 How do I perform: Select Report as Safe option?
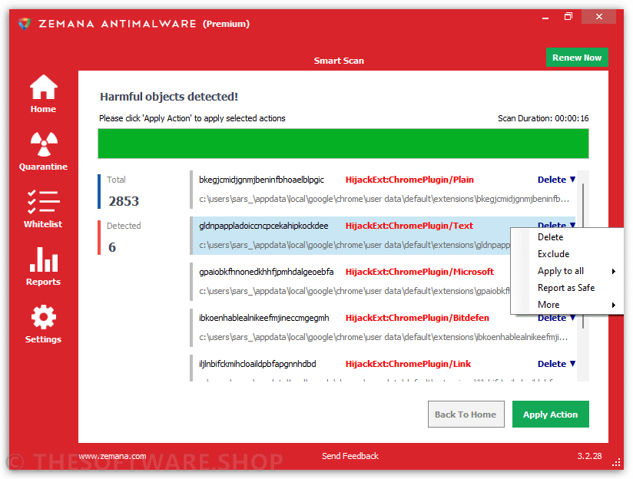pyautogui.click(x=567, y=288)
